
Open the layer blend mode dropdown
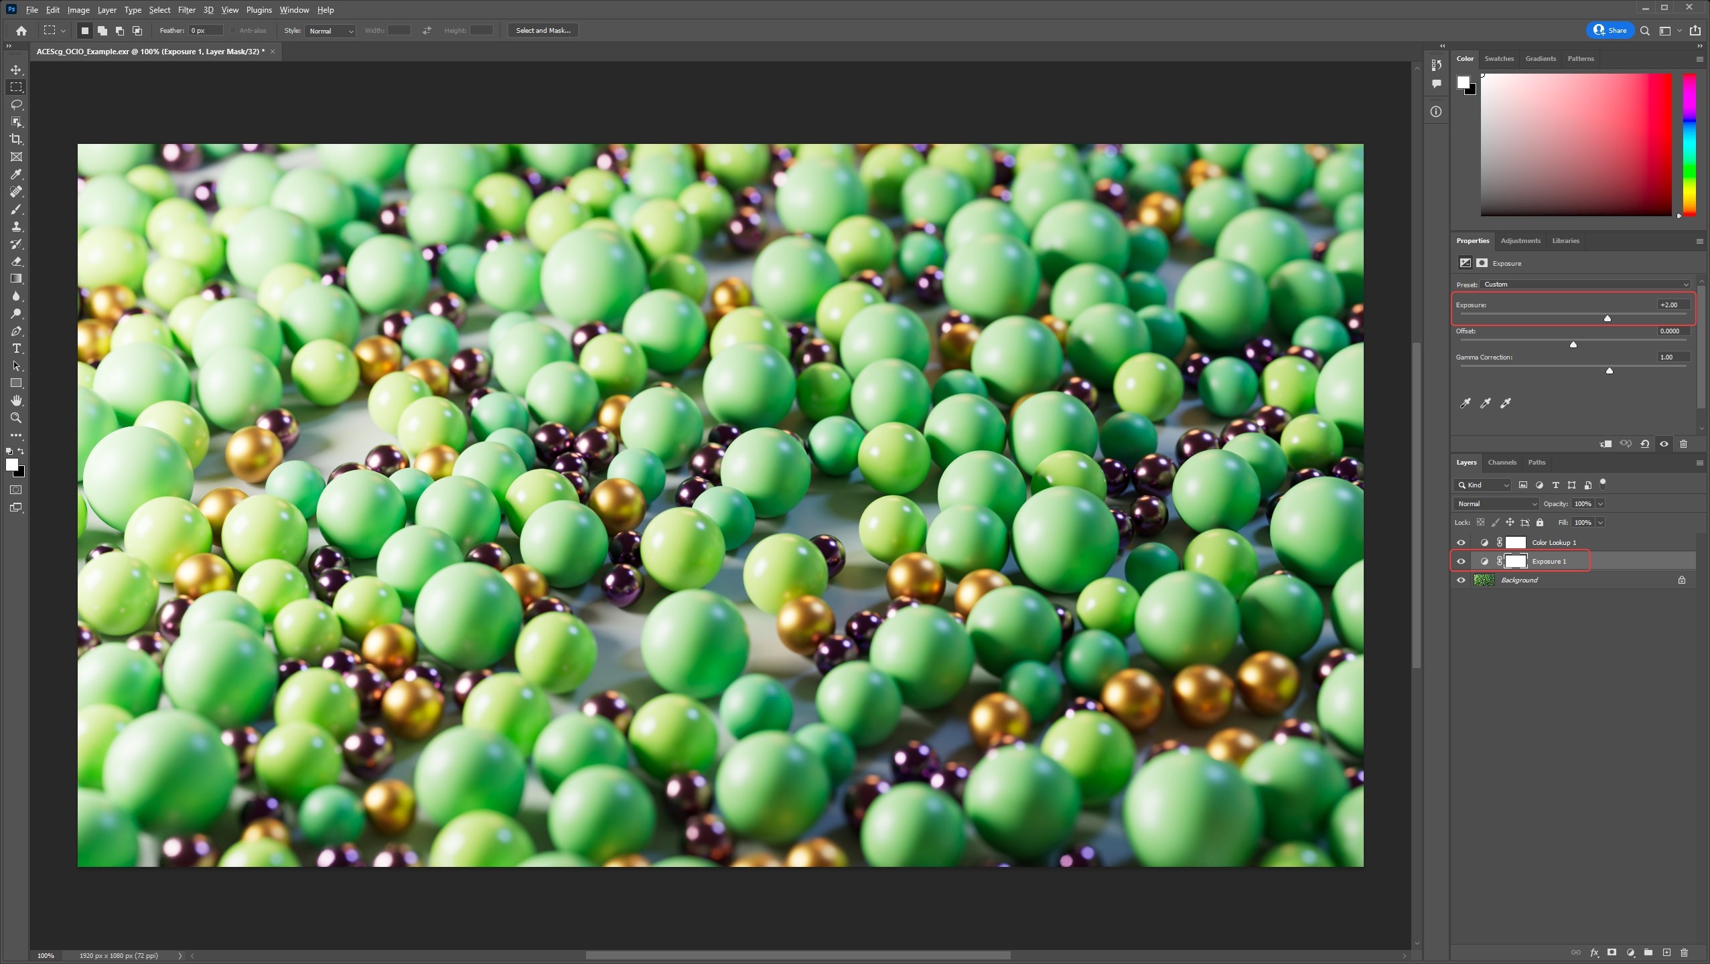tap(1496, 504)
